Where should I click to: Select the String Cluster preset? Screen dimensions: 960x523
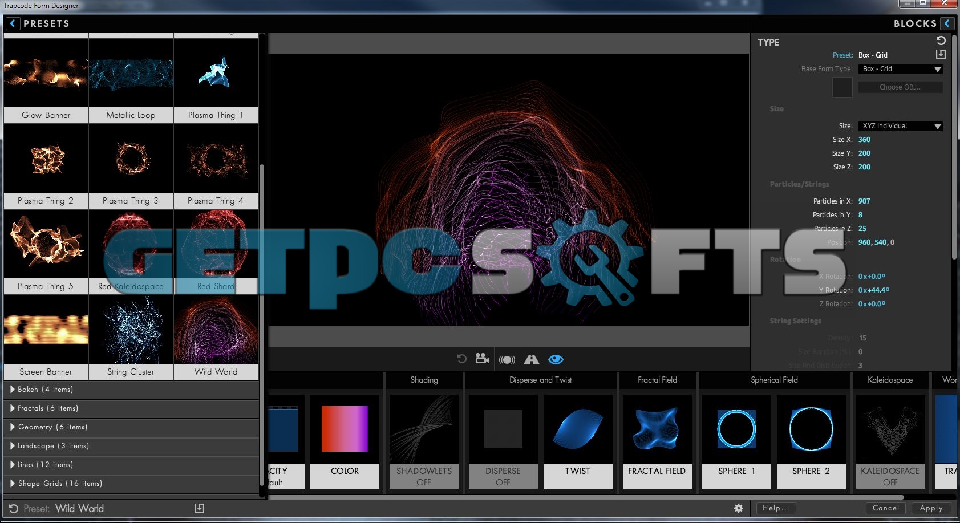[131, 338]
